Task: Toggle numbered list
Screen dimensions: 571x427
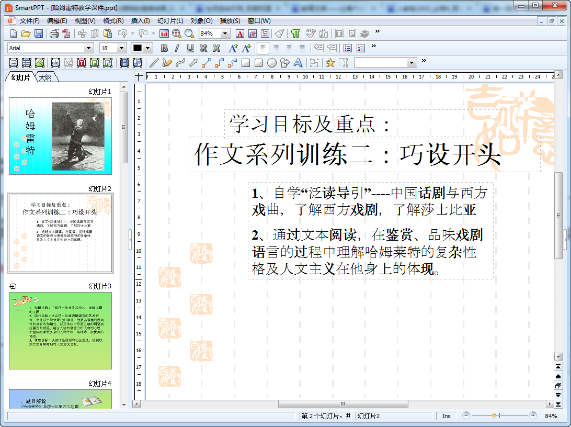Action: pos(361,48)
